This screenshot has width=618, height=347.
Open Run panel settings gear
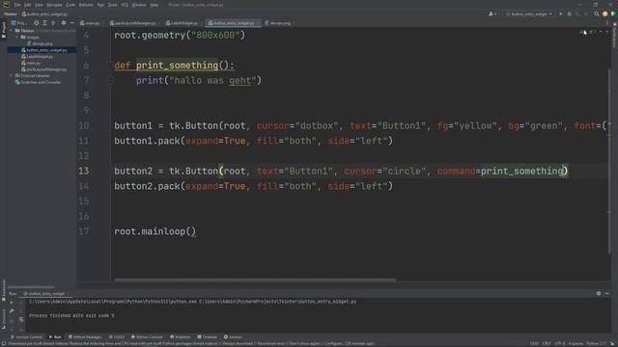click(x=599, y=293)
